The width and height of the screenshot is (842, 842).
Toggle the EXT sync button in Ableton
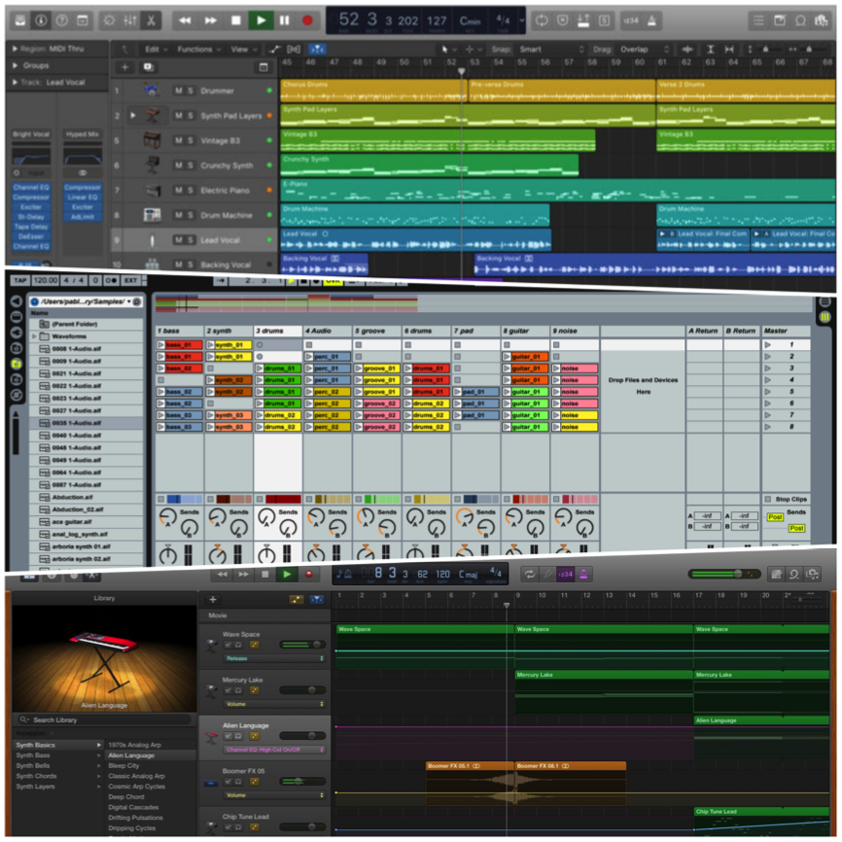(130, 280)
